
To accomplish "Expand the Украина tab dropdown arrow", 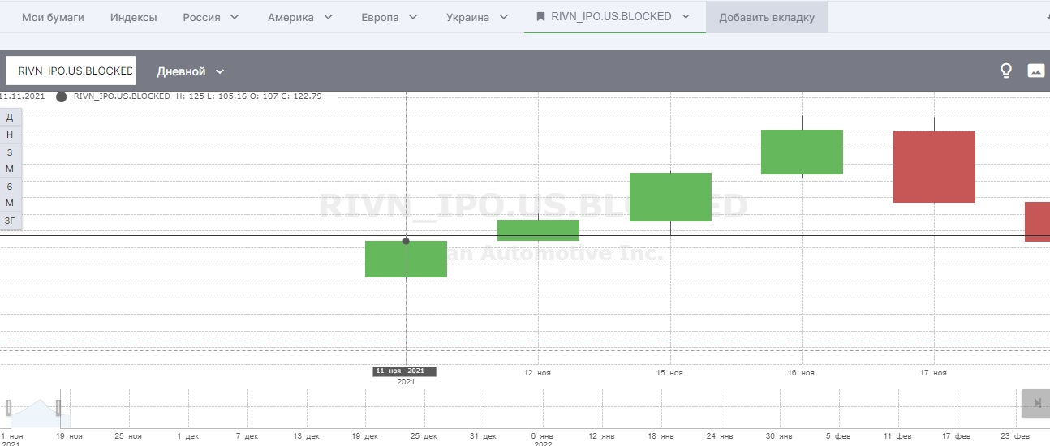I will (x=504, y=17).
